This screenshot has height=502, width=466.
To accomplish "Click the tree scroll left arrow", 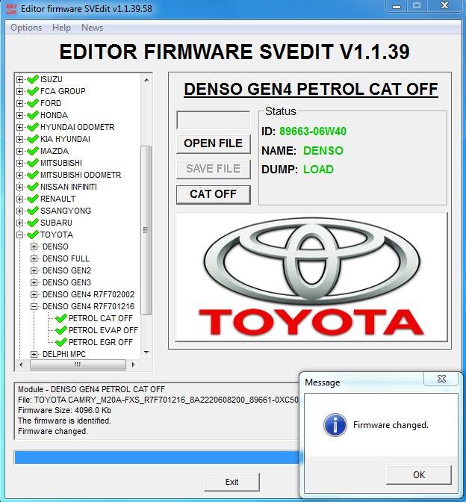I will tap(21, 365).
